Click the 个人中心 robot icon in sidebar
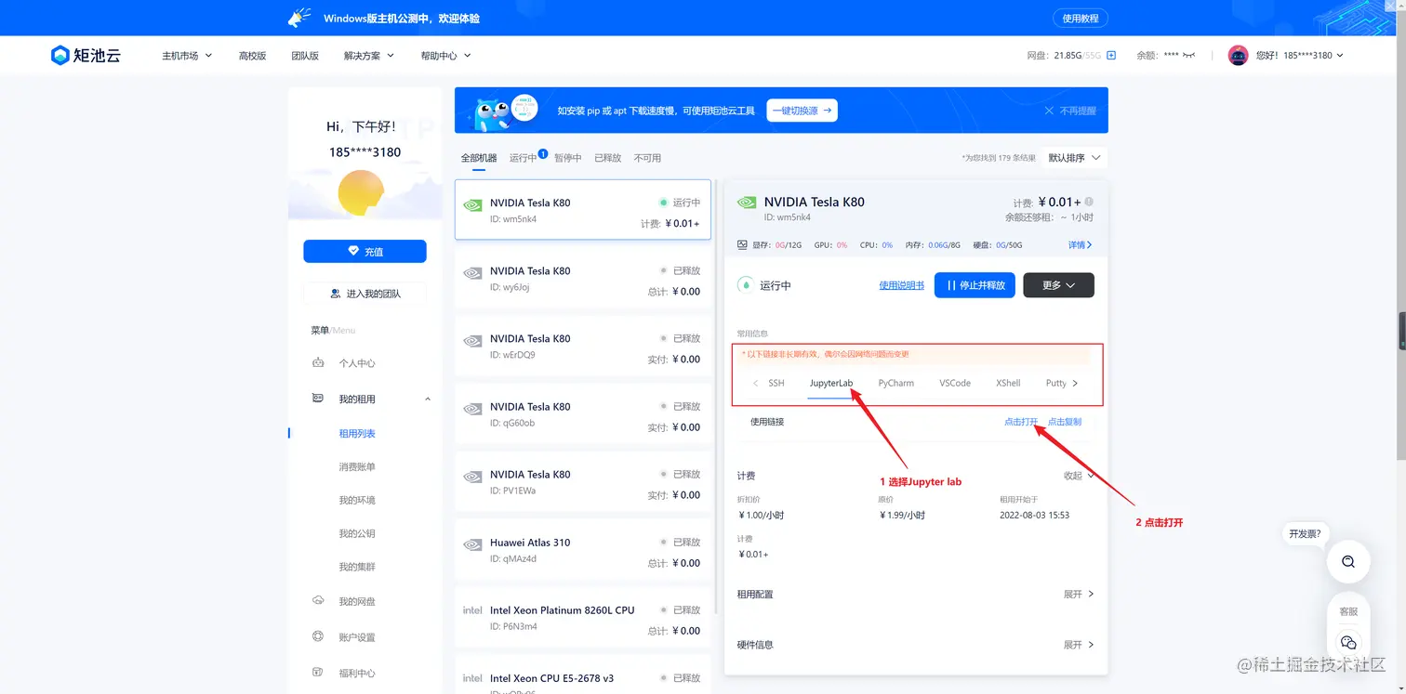1406x694 pixels. click(318, 363)
